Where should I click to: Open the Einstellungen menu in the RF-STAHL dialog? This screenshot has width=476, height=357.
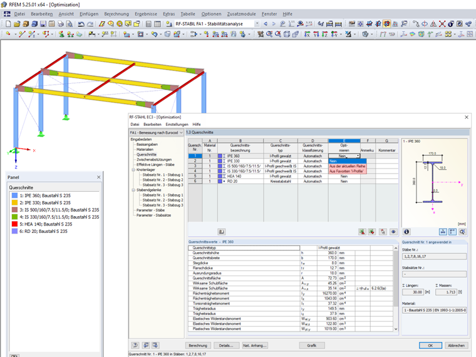tap(177, 125)
